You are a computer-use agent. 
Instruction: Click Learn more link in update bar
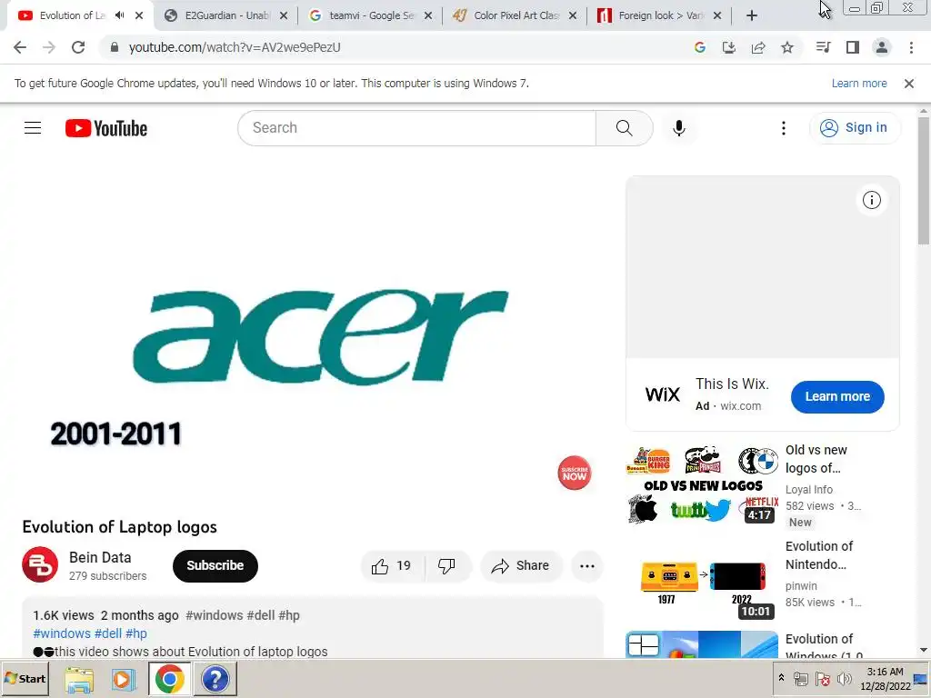[x=859, y=84]
